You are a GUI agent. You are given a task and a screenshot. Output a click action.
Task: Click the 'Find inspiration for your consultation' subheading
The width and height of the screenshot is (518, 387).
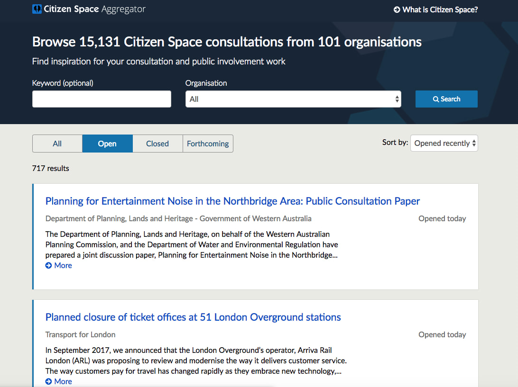tap(158, 62)
